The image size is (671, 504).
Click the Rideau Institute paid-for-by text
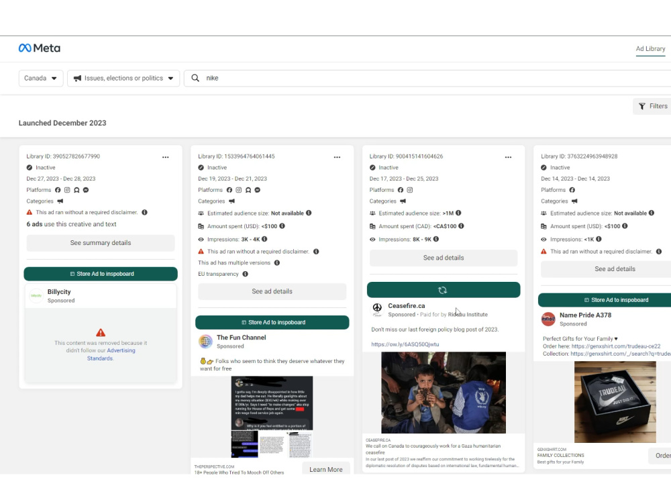(x=468, y=315)
